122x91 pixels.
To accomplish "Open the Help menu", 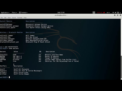I will coord(25,18).
